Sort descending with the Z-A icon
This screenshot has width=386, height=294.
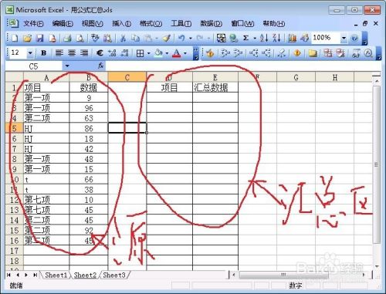click(x=276, y=39)
